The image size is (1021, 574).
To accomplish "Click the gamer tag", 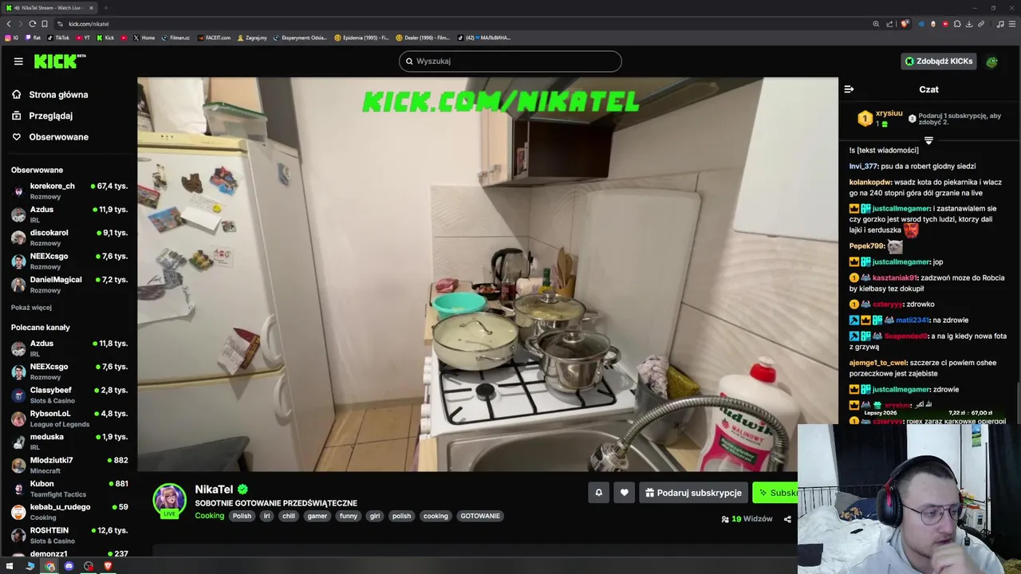I will pos(317,516).
